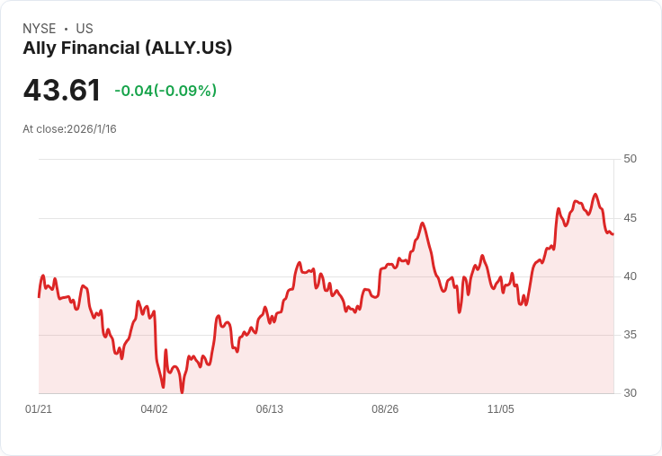Screen dimensions: 662x456
Task: Click the starting left end of the price line
Action: point(39,296)
